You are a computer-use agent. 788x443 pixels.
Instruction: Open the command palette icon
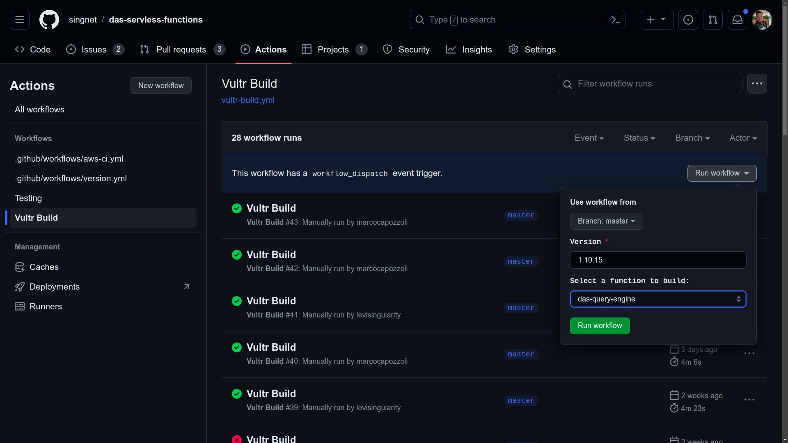point(615,20)
